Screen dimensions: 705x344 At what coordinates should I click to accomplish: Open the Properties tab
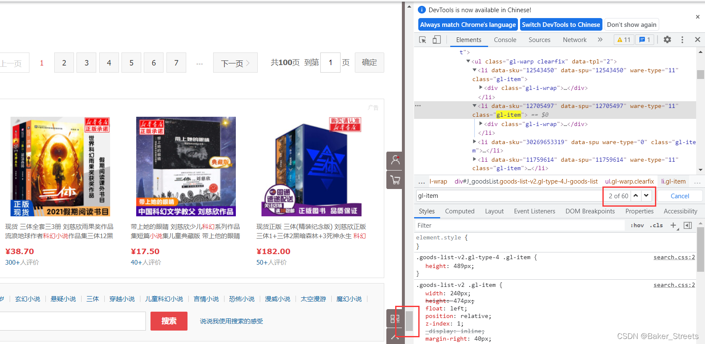(x=639, y=211)
